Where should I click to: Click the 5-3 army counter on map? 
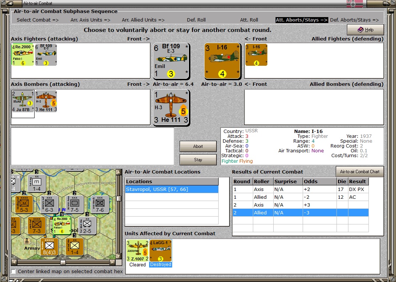tap(24, 204)
